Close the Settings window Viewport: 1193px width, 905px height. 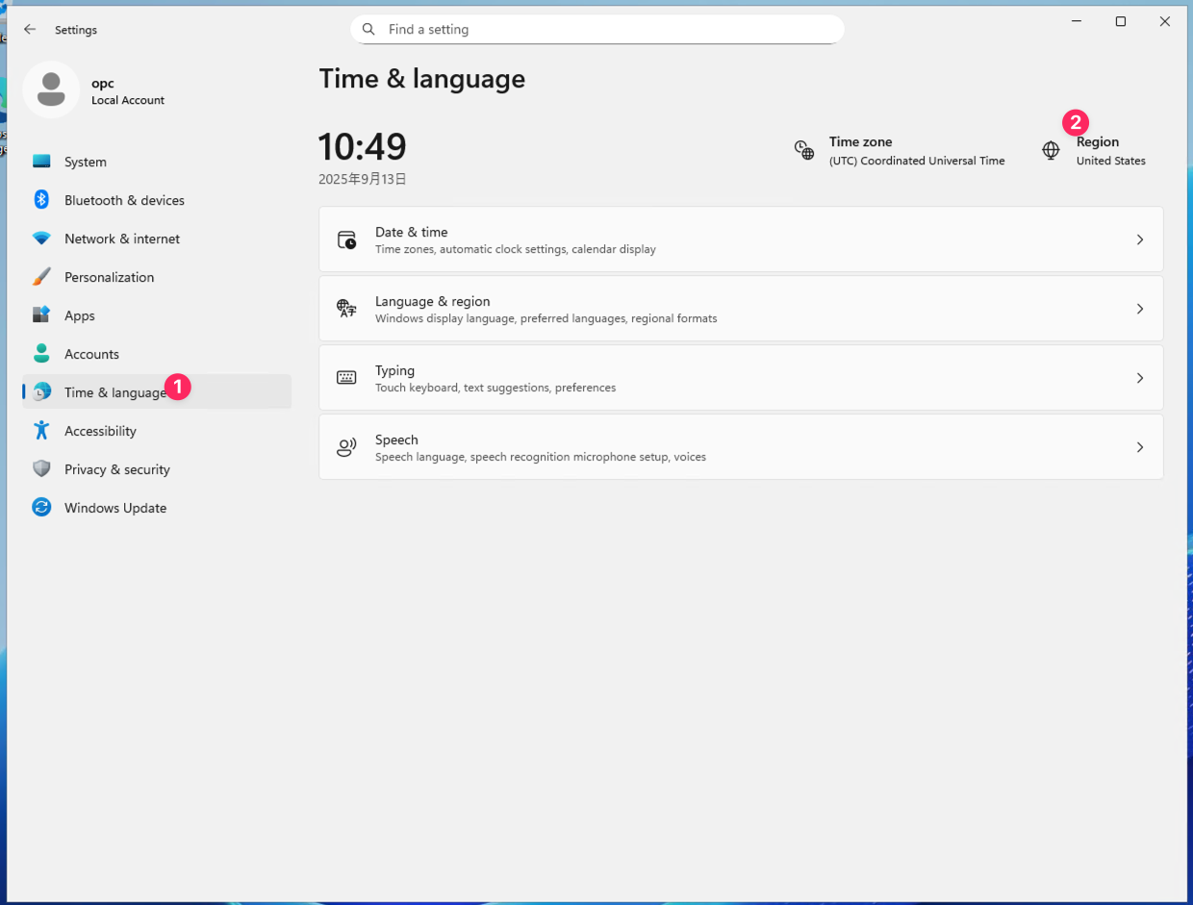(1165, 21)
